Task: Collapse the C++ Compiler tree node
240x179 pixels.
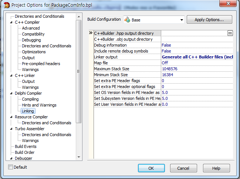Action: (x=12, y=22)
